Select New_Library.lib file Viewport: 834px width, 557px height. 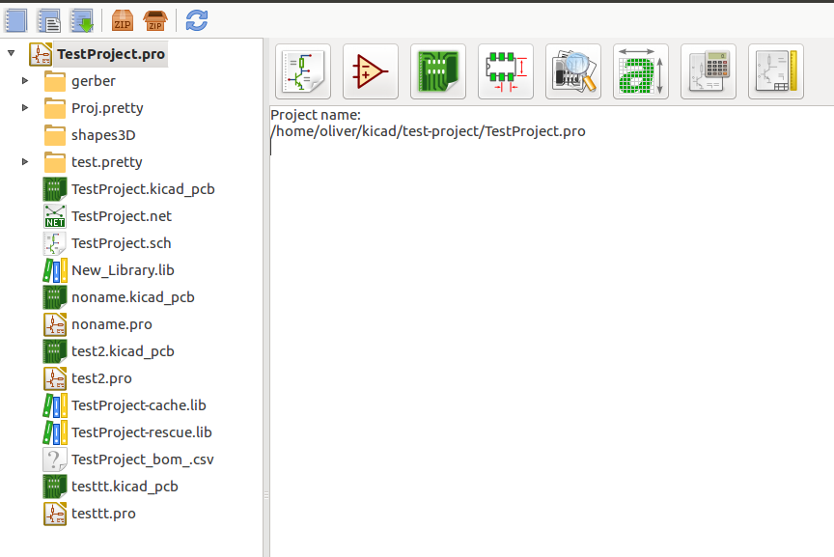point(123,270)
